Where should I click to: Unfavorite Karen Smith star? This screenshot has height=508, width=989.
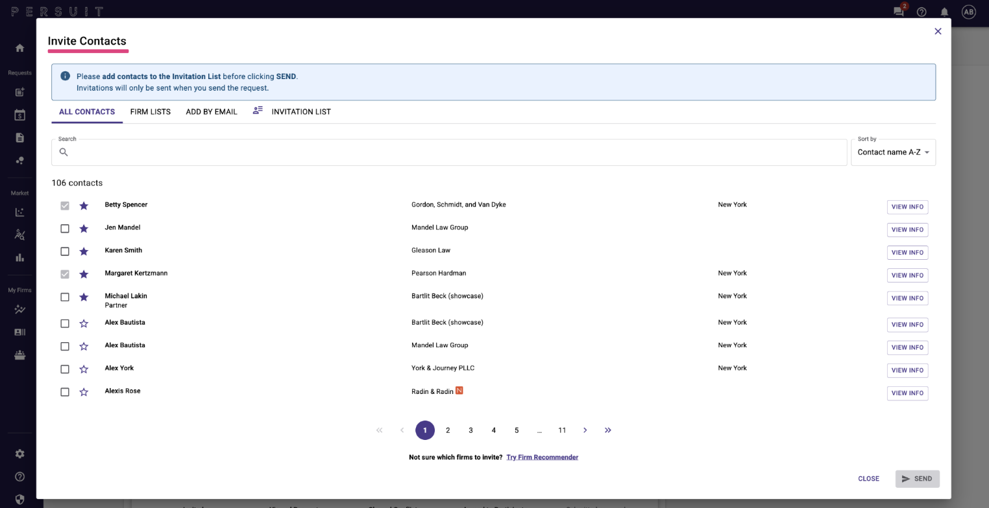[84, 251]
